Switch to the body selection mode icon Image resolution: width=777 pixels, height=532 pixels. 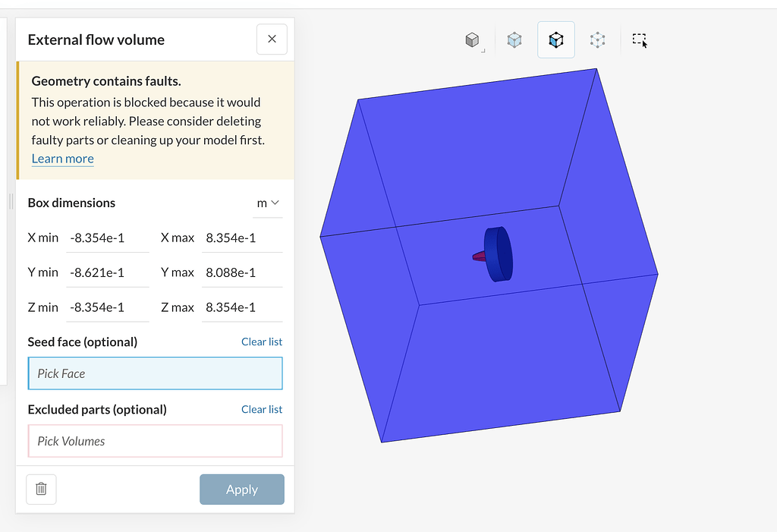pyautogui.click(x=514, y=39)
